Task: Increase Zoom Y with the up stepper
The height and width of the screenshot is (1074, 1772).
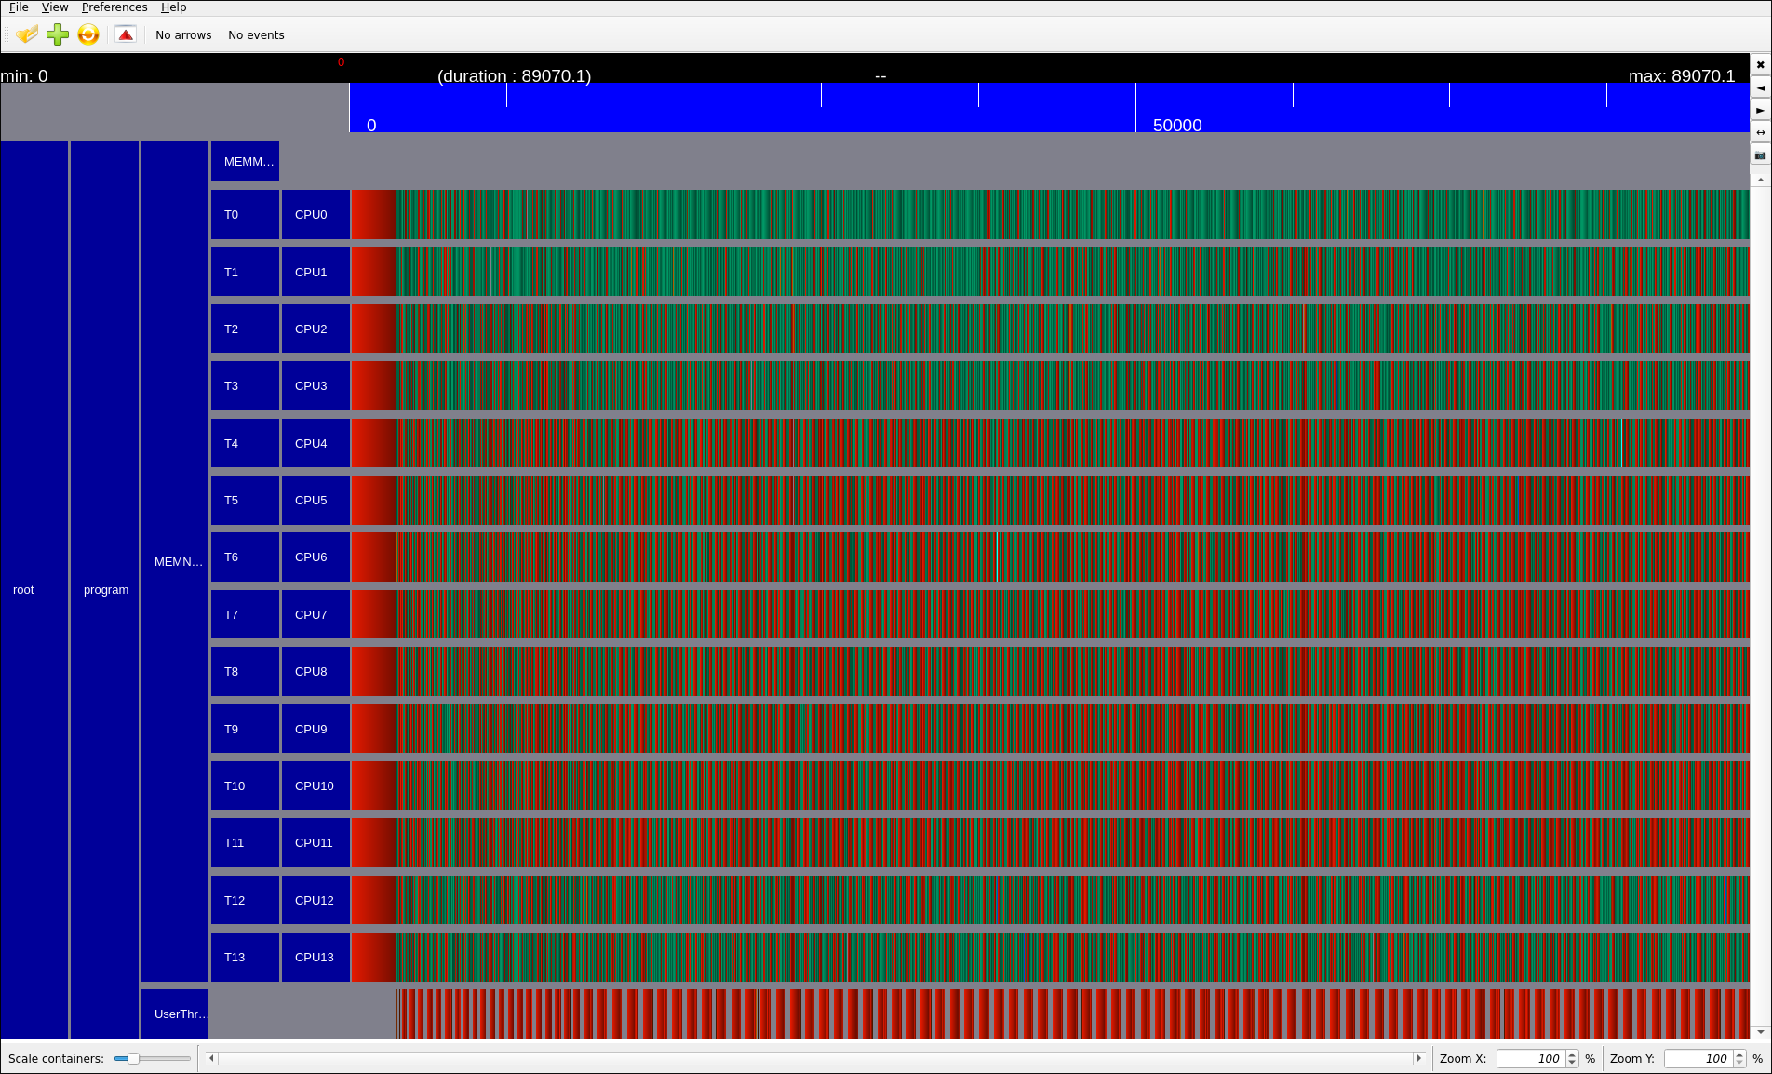Action: (1739, 1054)
